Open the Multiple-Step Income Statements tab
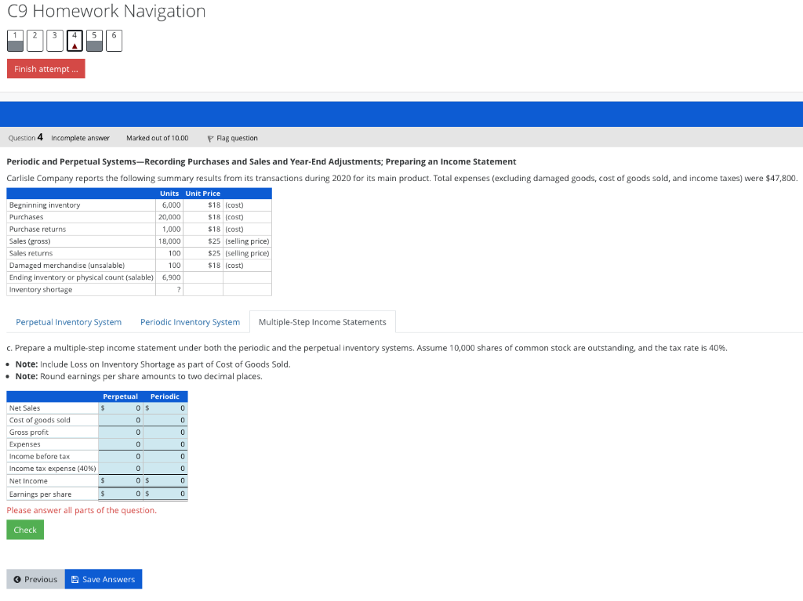 tap(322, 321)
